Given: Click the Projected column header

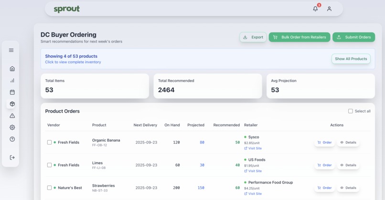Looking at the screenshot, I should (x=196, y=125).
